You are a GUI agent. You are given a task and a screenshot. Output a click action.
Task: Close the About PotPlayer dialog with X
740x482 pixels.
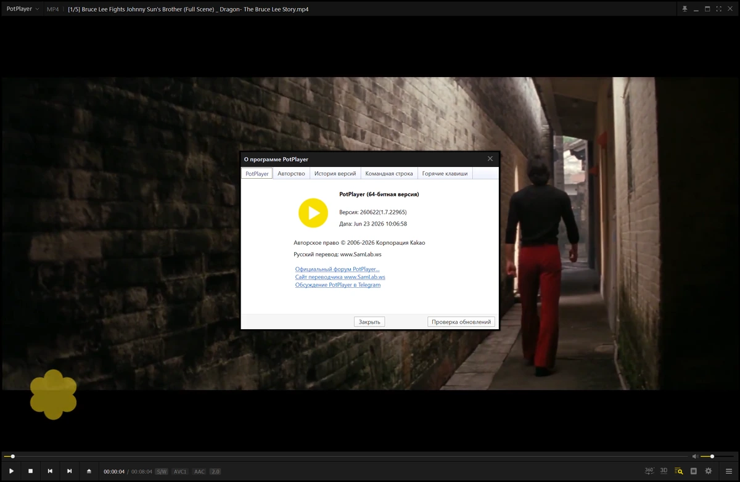click(x=490, y=158)
